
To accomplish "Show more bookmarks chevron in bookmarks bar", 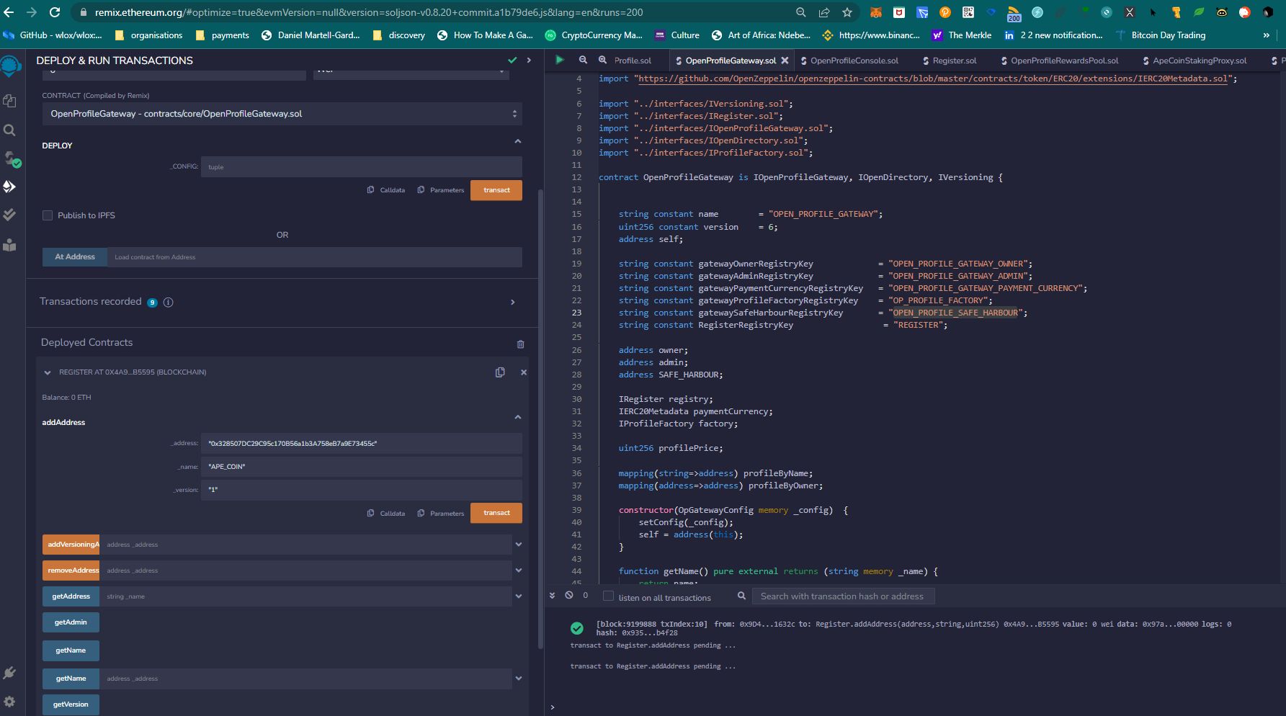I will [1266, 35].
